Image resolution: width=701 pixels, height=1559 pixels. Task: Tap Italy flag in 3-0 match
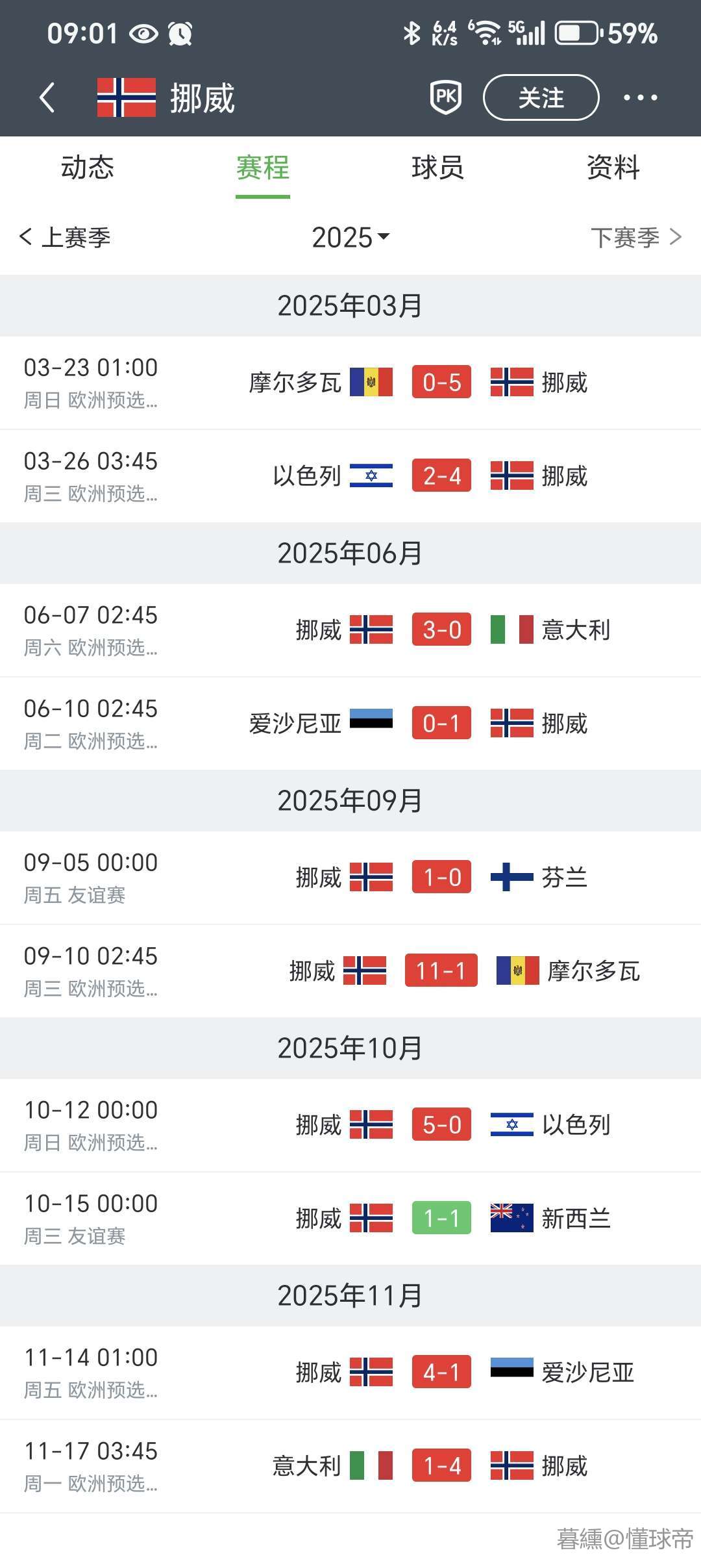[x=511, y=629]
